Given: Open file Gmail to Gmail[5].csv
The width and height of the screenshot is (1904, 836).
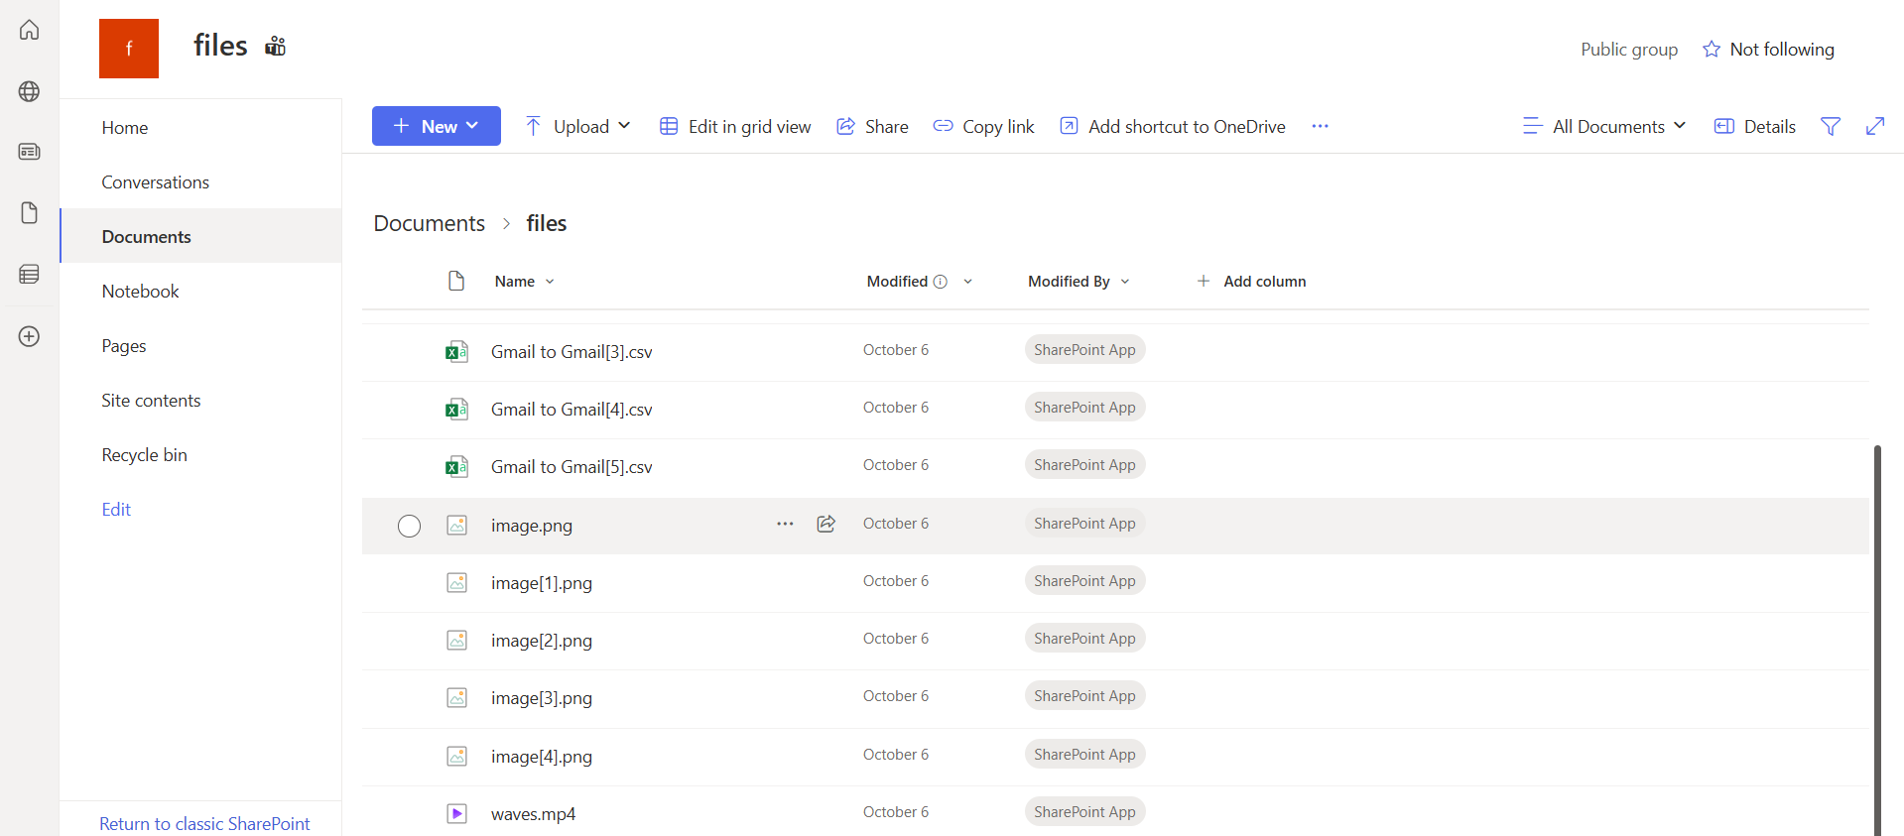Looking at the screenshot, I should click(x=571, y=467).
